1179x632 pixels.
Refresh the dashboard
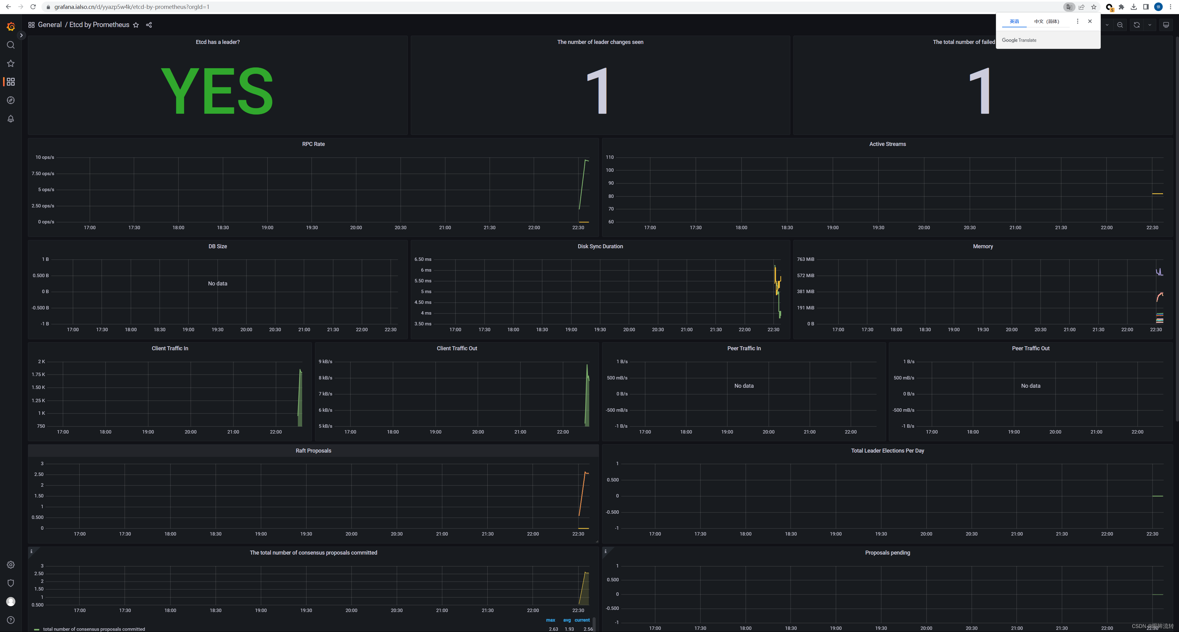pos(1137,25)
